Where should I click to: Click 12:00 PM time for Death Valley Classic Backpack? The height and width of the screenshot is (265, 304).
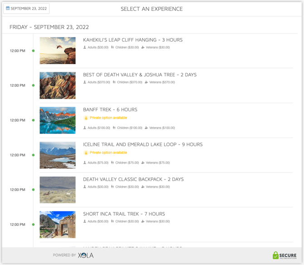click(18, 190)
